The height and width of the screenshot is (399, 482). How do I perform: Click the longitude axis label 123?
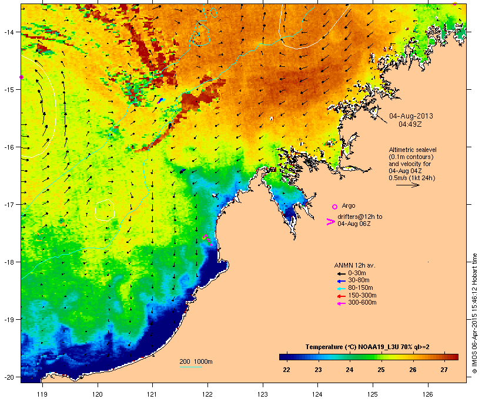pos(263,394)
